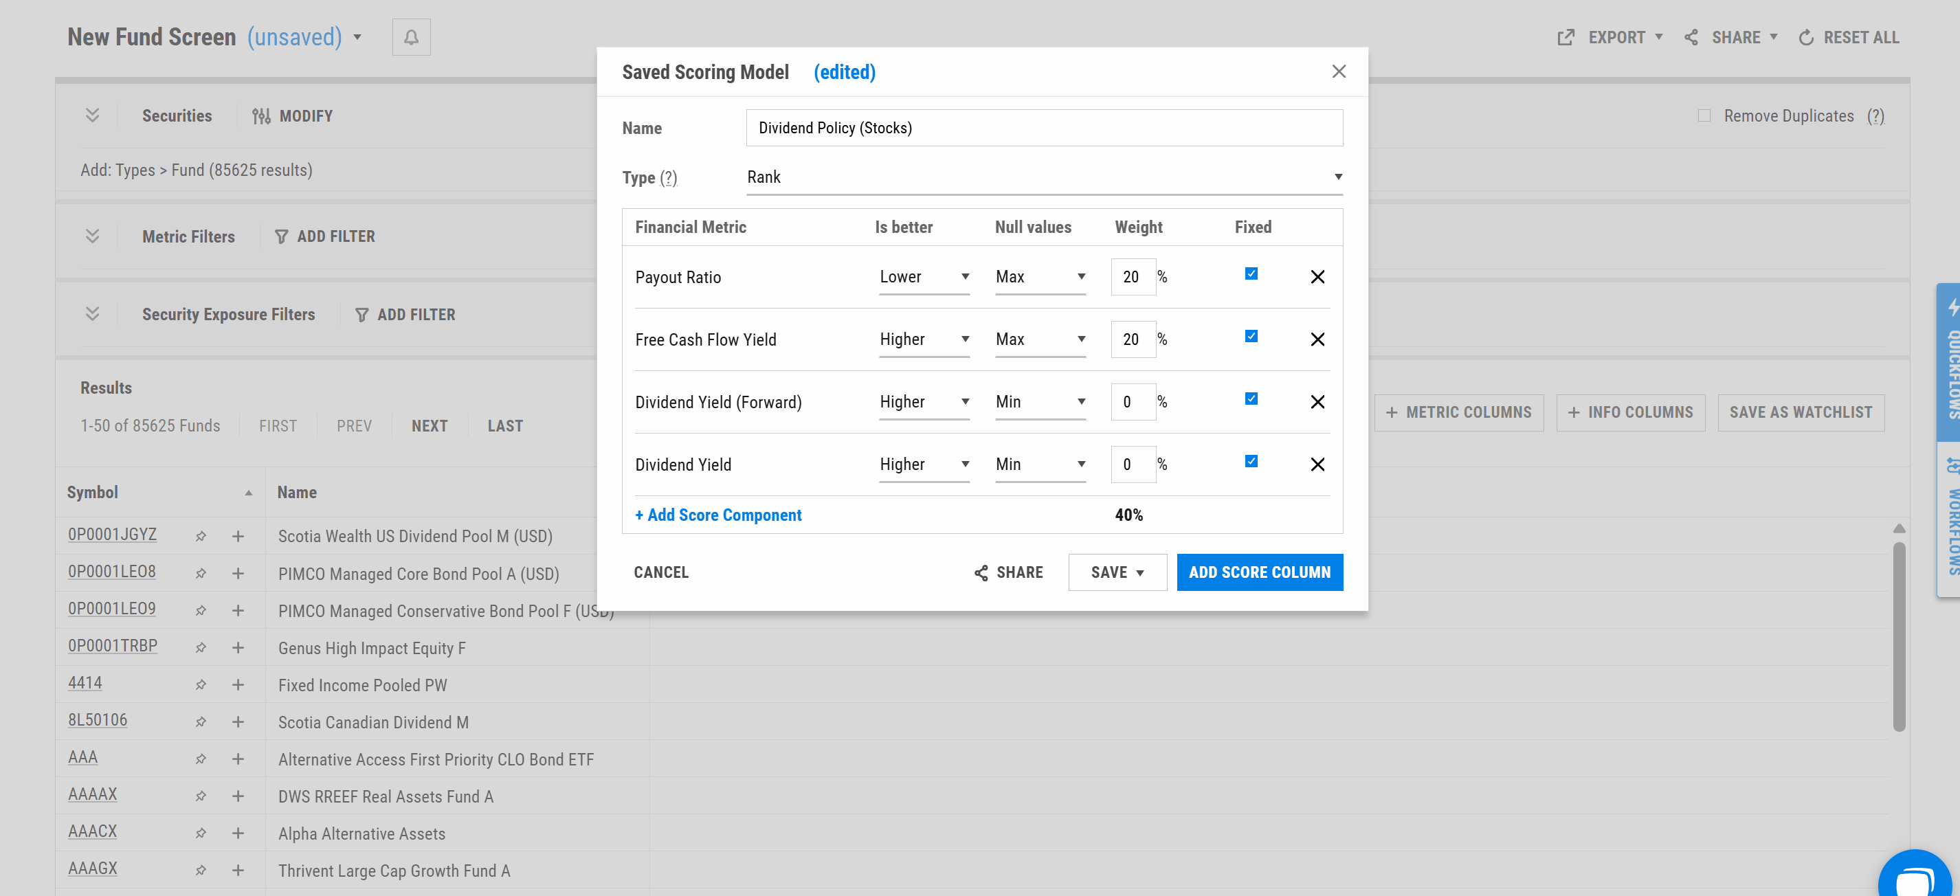1960x896 pixels.
Task: Add 0P0001JGYZ with the plus icon
Action: point(238,536)
